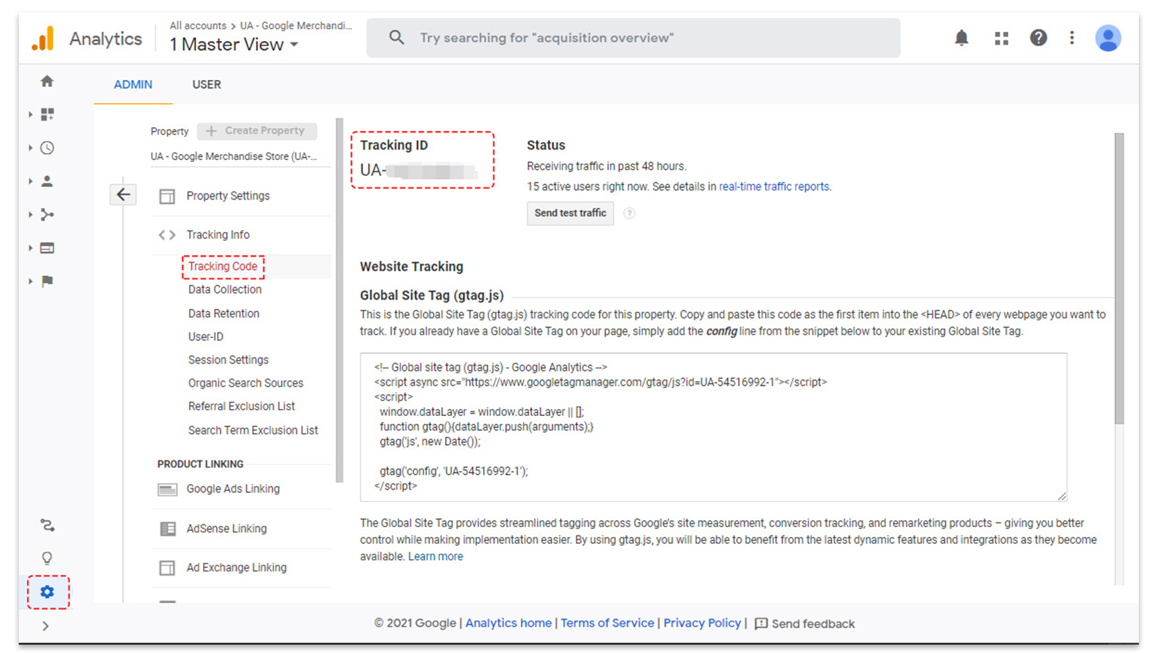Viewport: 1157px width, 653px height.
Task: Open the Admin gear icon
Action: 47,592
